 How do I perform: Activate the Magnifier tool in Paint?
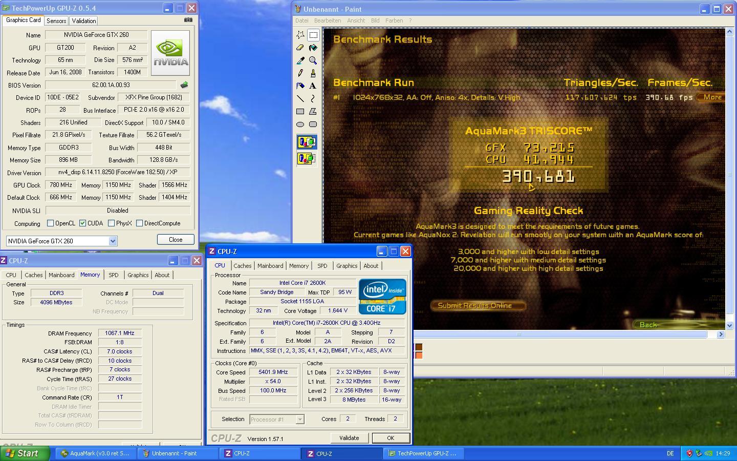pos(313,60)
